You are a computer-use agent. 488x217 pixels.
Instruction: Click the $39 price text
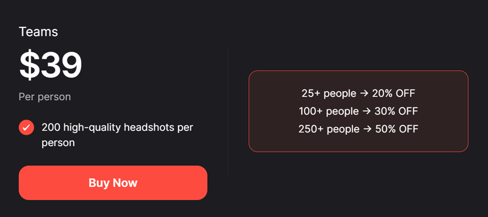[x=50, y=65]
